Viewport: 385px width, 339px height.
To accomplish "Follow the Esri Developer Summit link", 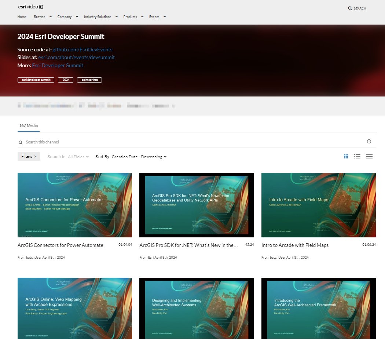I will tap(58, 65).
